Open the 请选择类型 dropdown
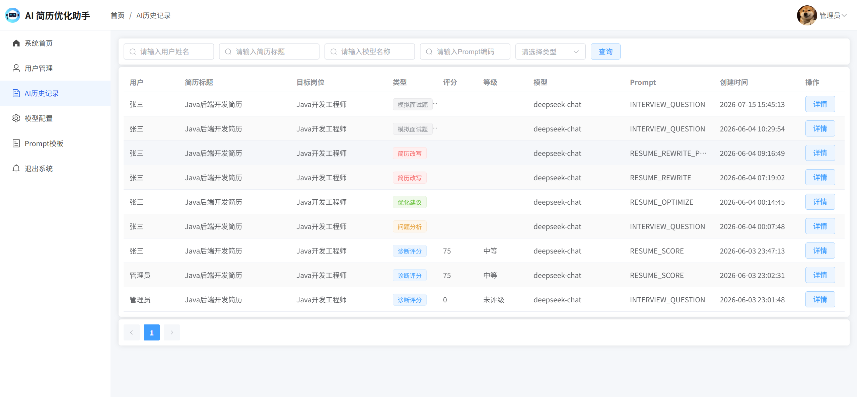 (550, 52)
